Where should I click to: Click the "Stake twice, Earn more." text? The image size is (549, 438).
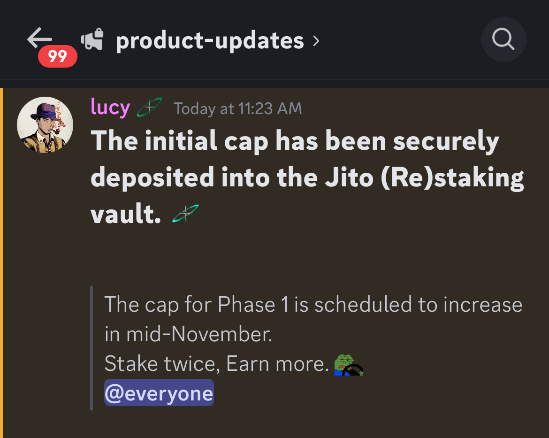pos(216,363)
